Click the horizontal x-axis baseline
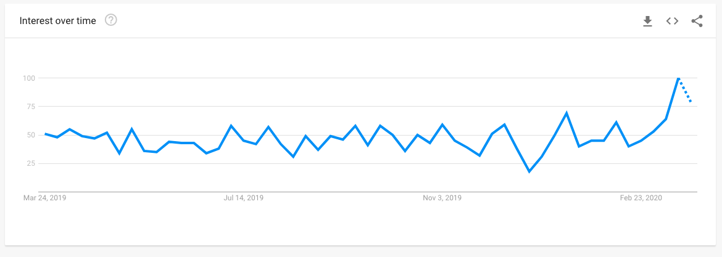 point(367,192)
